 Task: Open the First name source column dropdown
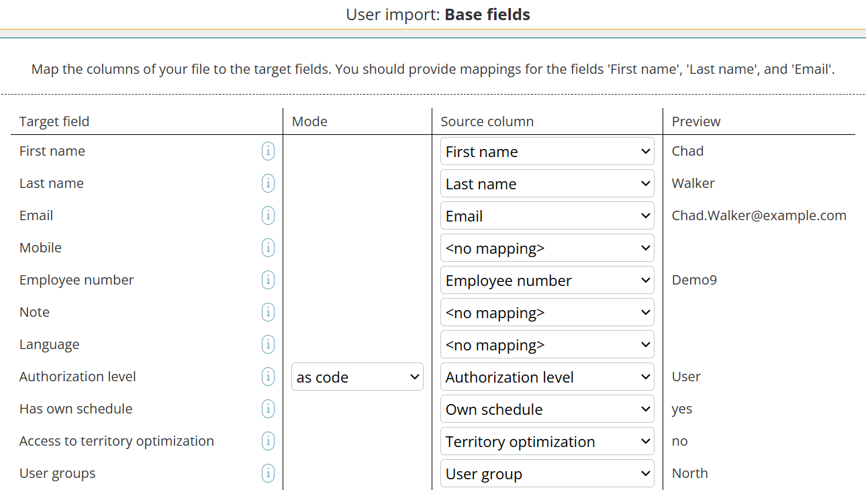point(546,151)
